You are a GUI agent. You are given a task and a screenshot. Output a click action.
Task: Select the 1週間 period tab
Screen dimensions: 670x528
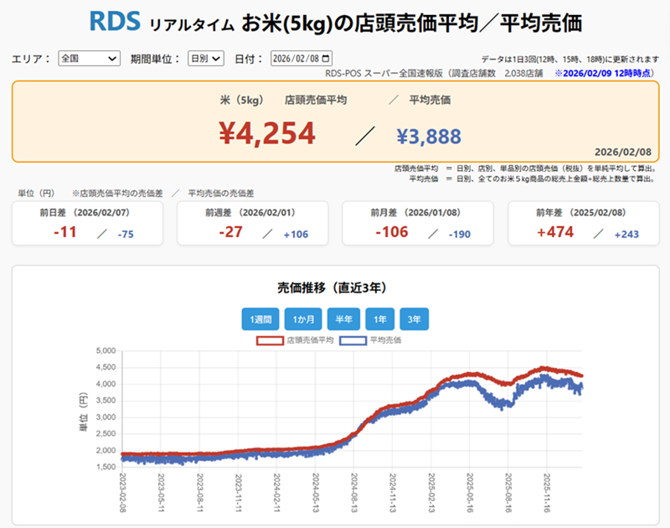(260, 318)
